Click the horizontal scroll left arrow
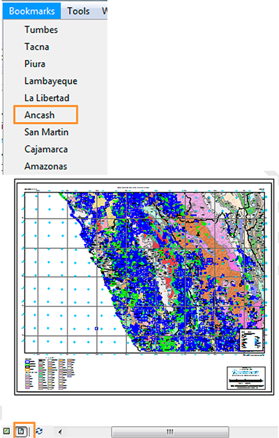 coord(60,432)
